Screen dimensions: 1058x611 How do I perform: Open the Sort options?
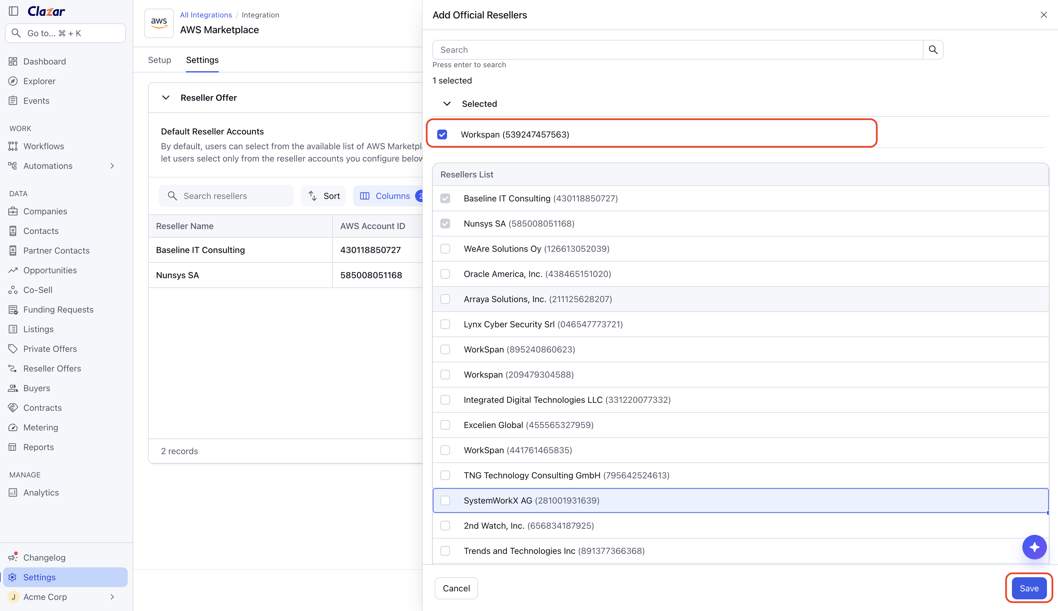[x=323, y=196]
